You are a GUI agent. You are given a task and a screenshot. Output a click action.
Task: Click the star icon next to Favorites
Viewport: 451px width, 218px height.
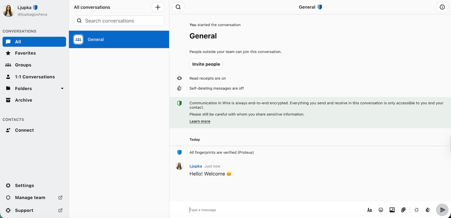coord(8,53)
